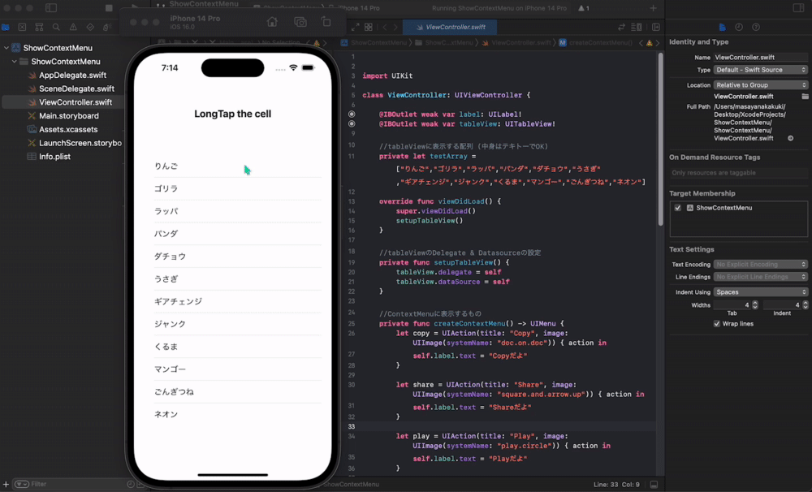Click the breakpoint marker on line 33
Image resolution: width=812 pixels, height=492 pixels.
click(x=350, y=426)
